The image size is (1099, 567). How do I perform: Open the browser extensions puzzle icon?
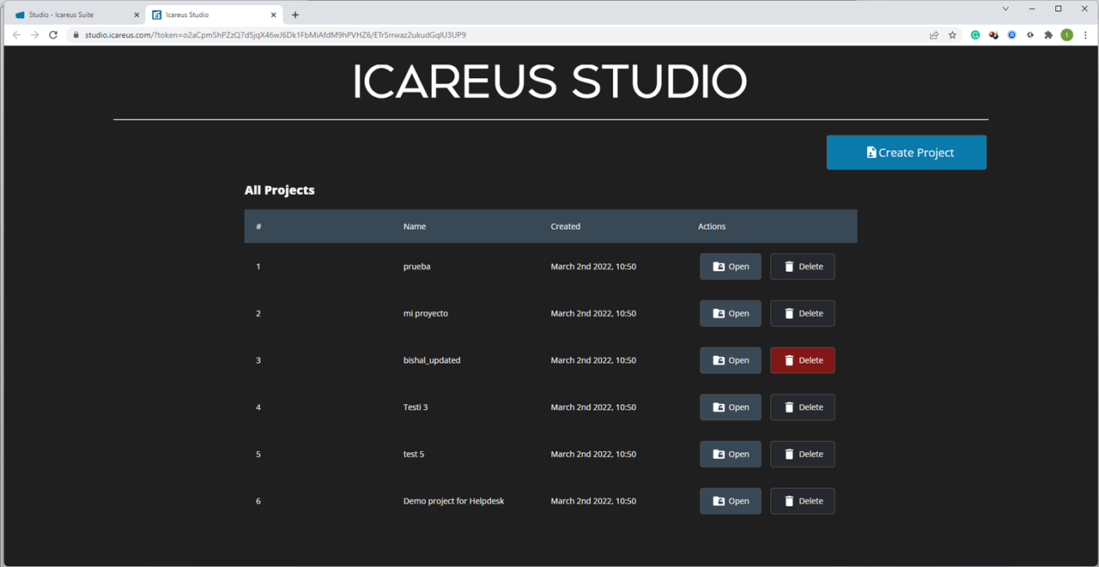[x=1047, y=35]
